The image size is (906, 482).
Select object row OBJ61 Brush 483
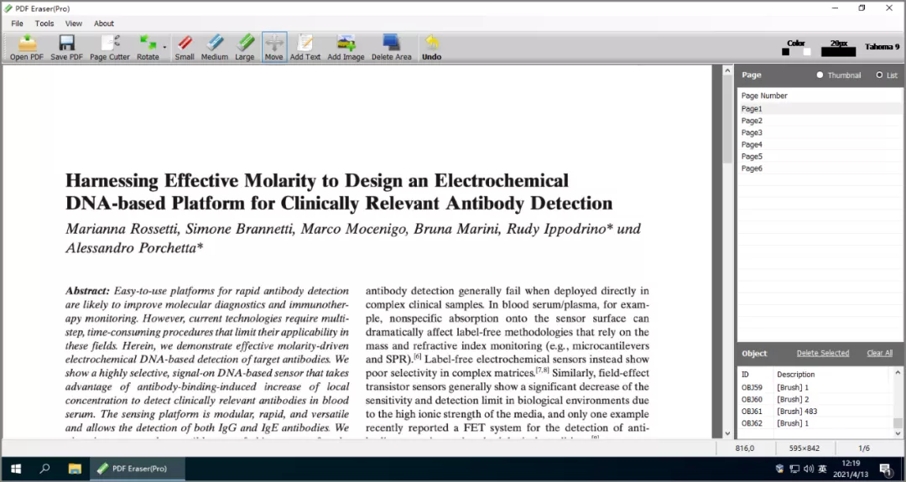(x=815, y=412)
